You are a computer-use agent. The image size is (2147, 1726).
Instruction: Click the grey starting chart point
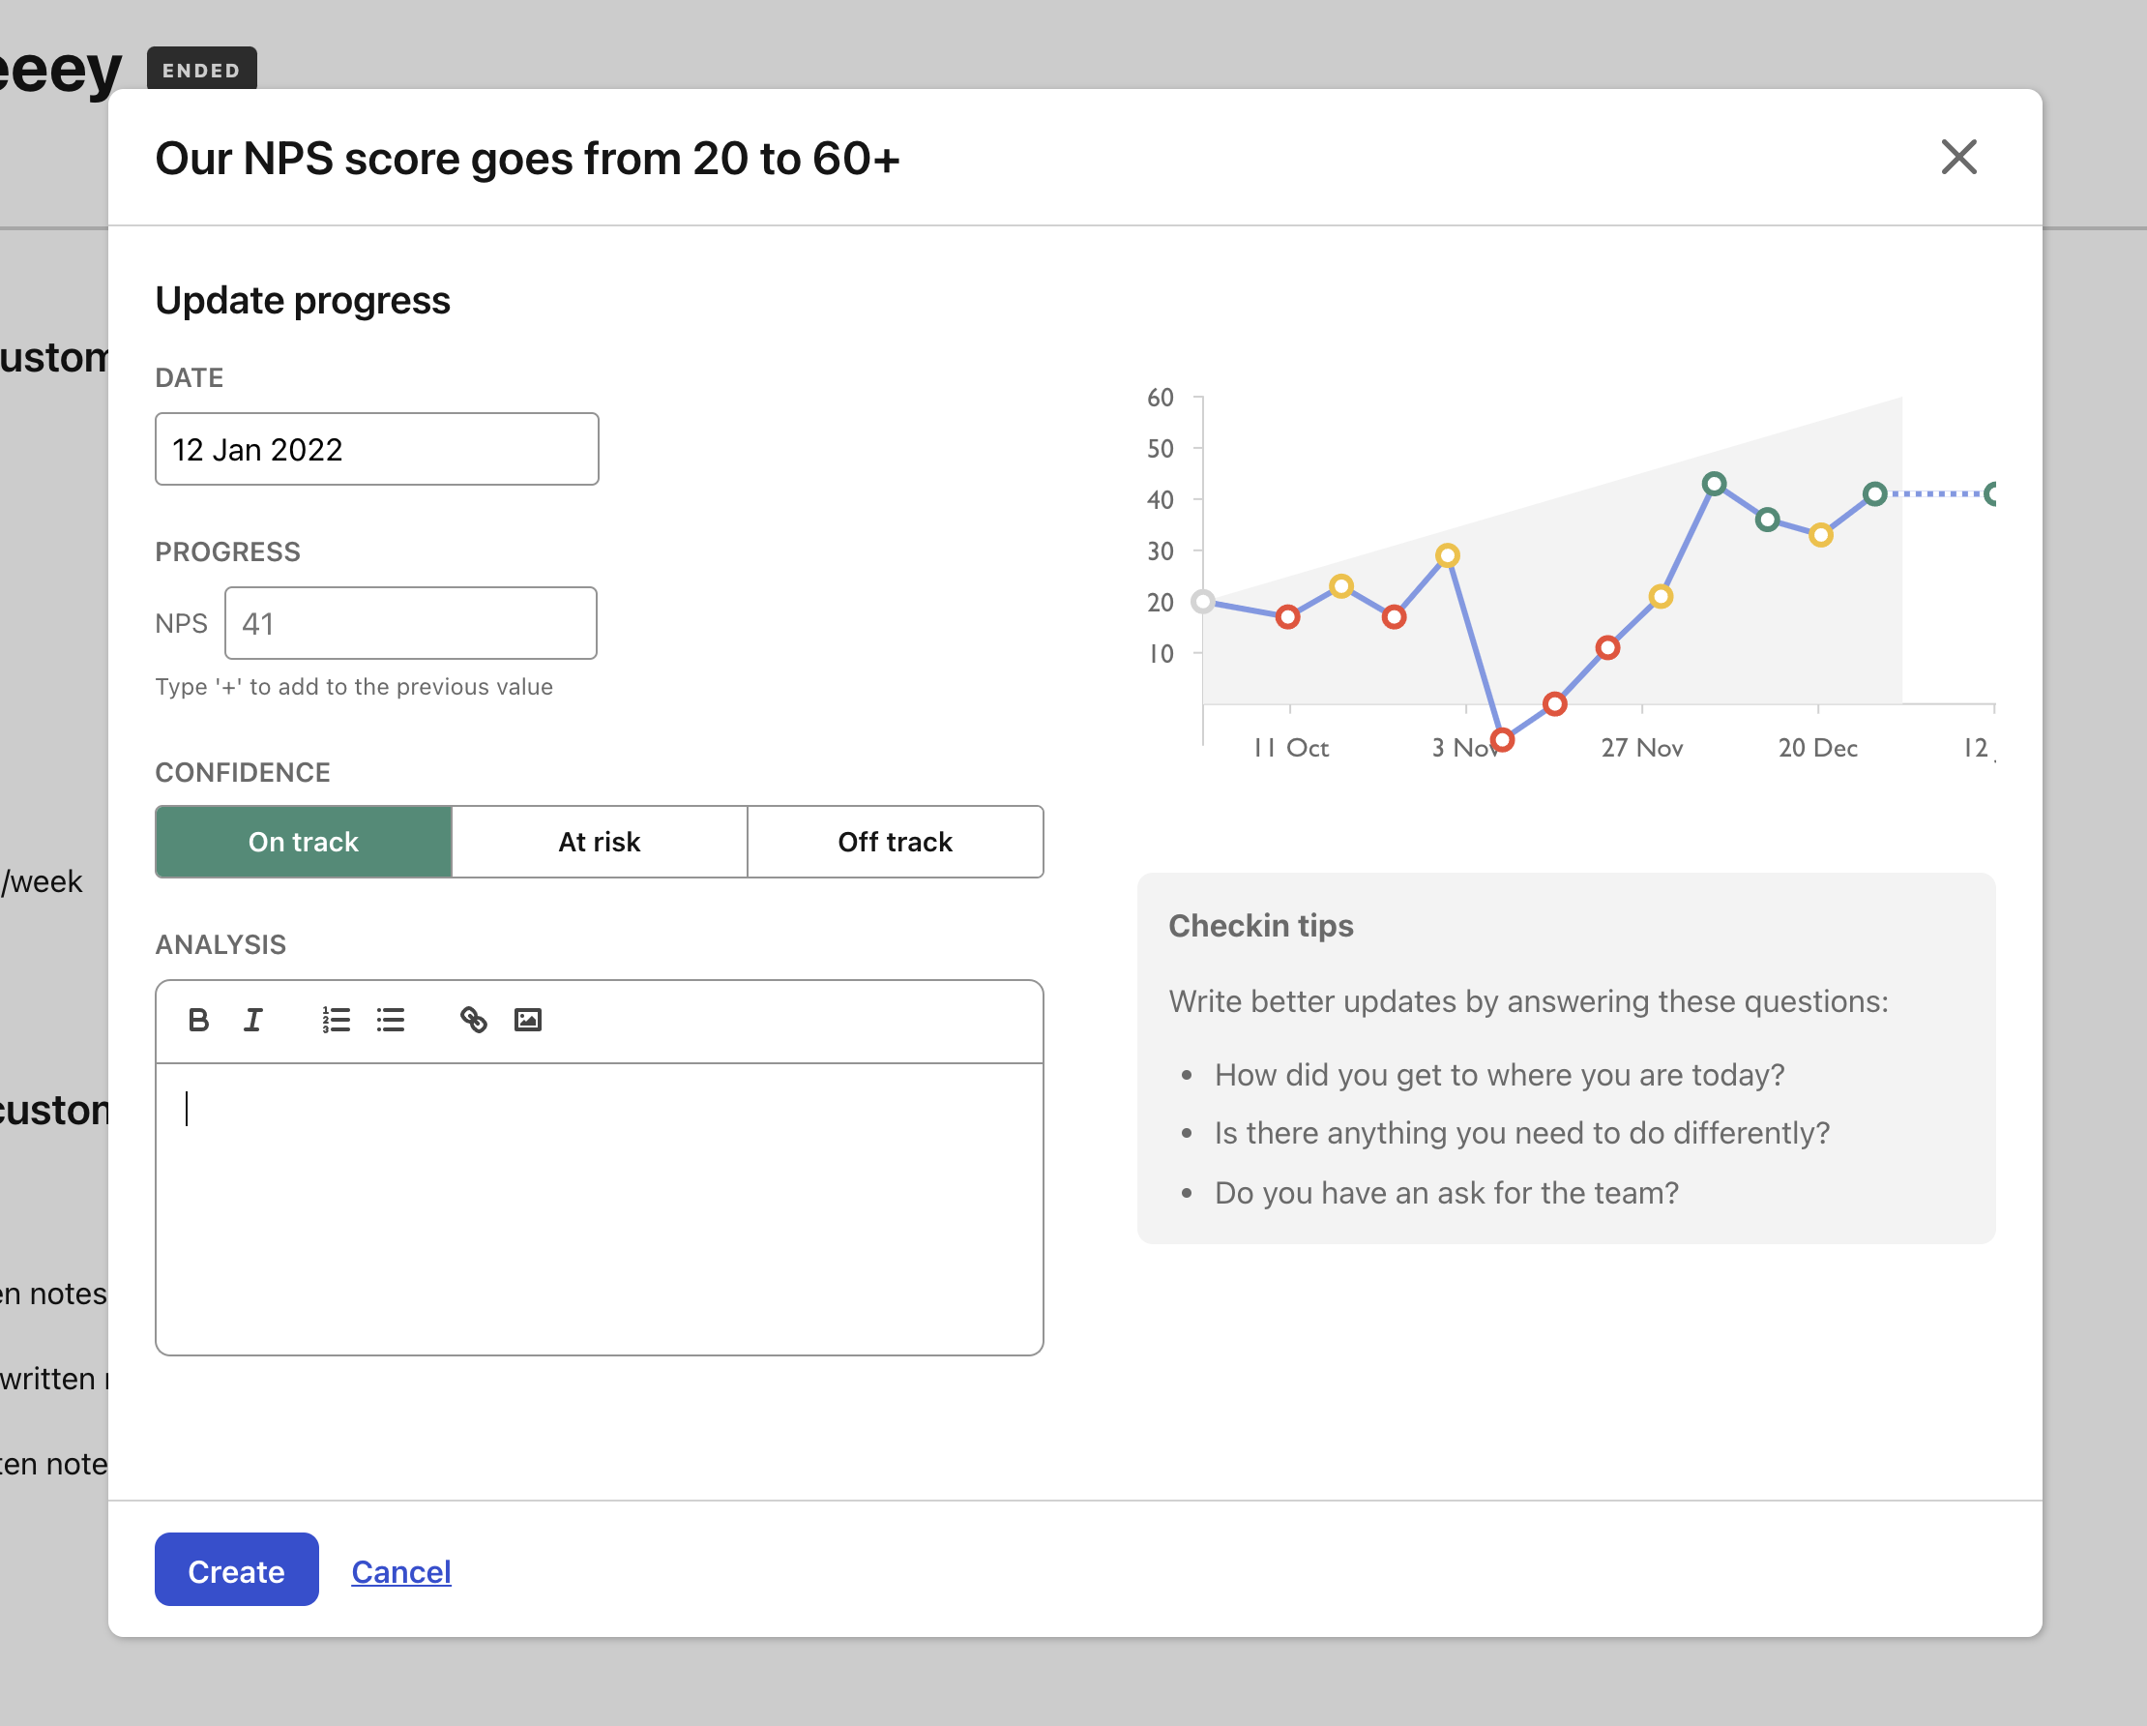tap(1203, 602)
